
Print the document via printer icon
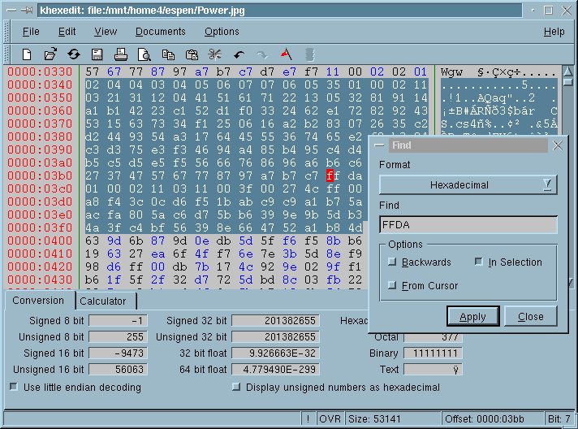(x=120, y=54)
